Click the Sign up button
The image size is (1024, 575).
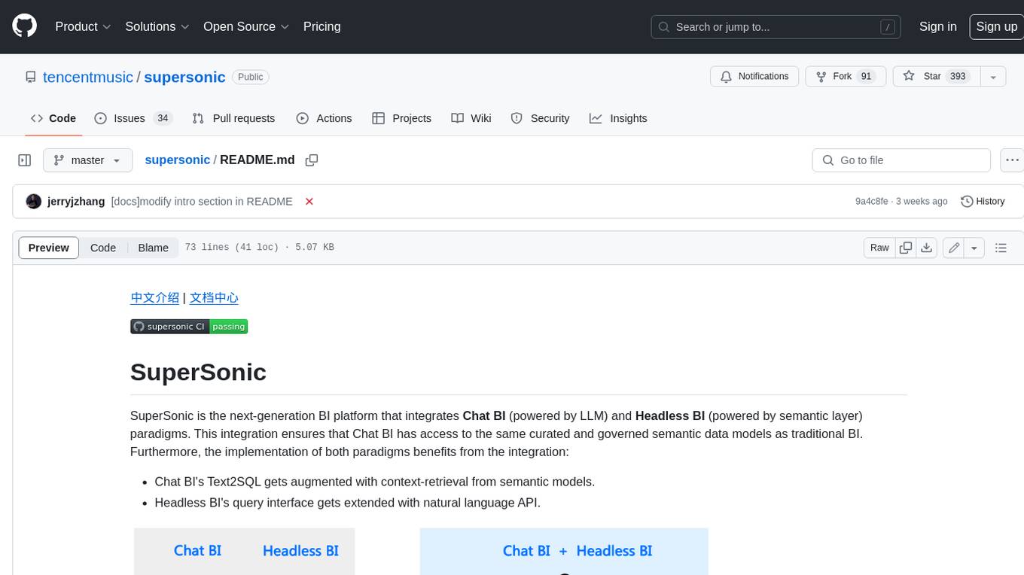(996, 26)
